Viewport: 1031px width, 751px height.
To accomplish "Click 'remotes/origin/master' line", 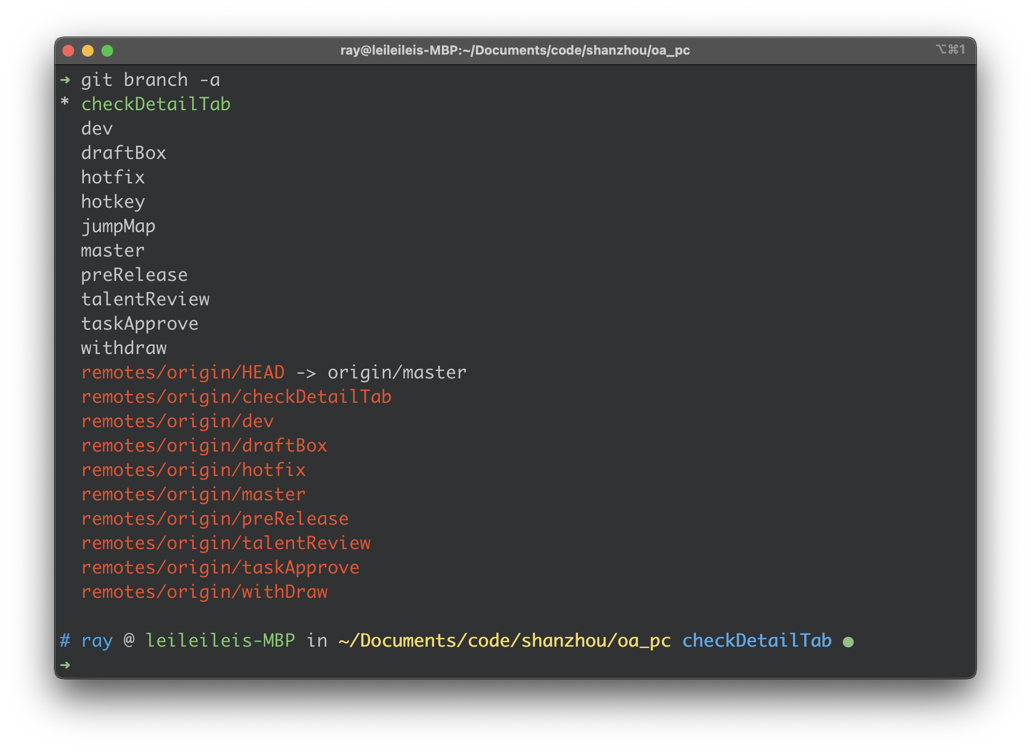I will [x=193, y=494].
